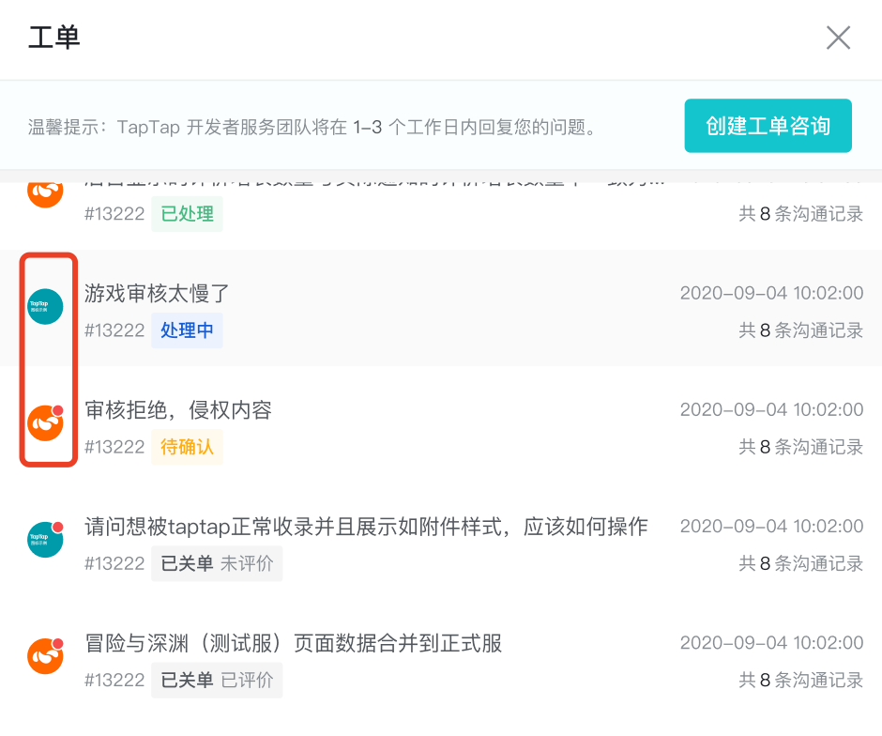Click the teal avatar on the taptap正常收录 ticket
882x736 pixels.
tap(46, 540)
